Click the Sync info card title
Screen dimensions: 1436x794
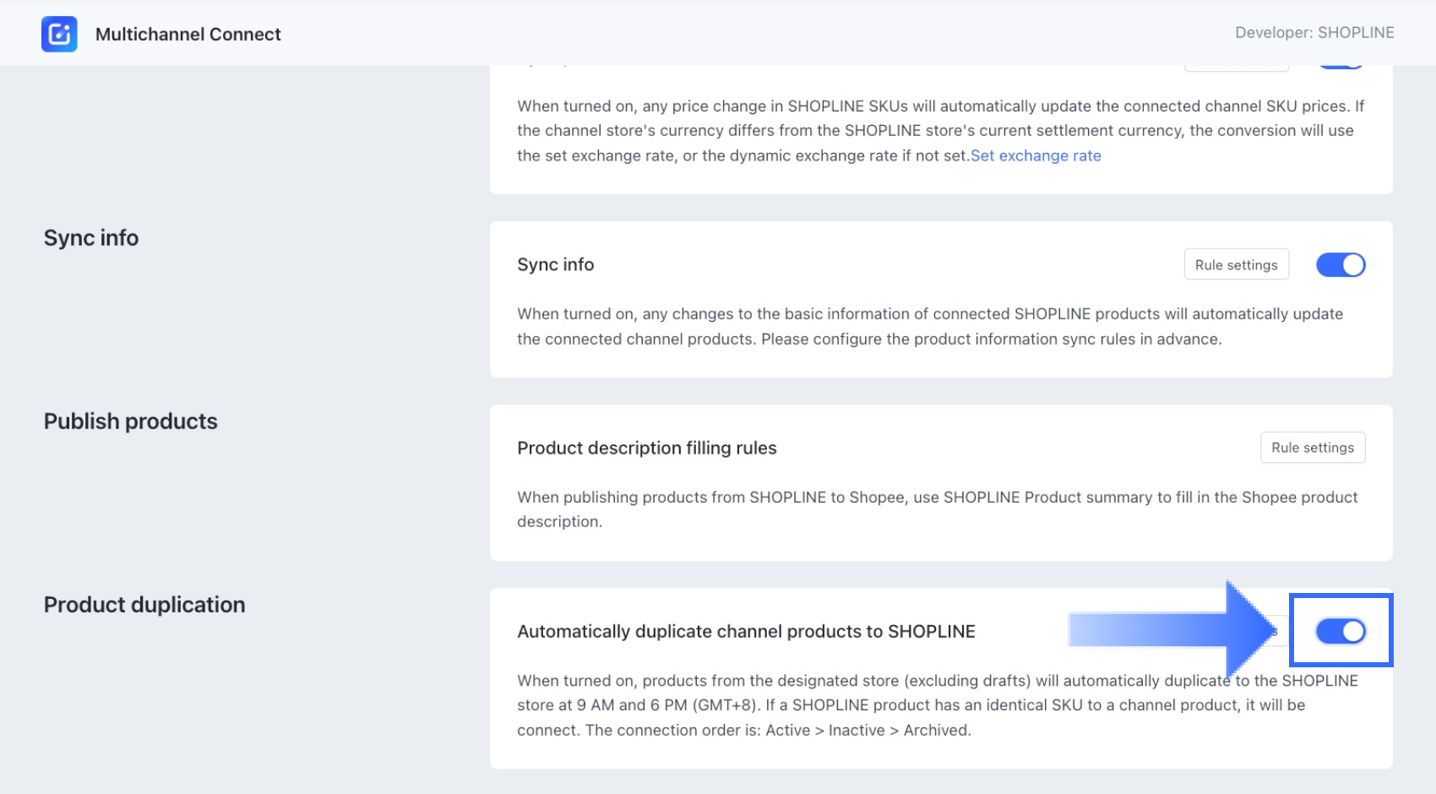coord(556,265)
